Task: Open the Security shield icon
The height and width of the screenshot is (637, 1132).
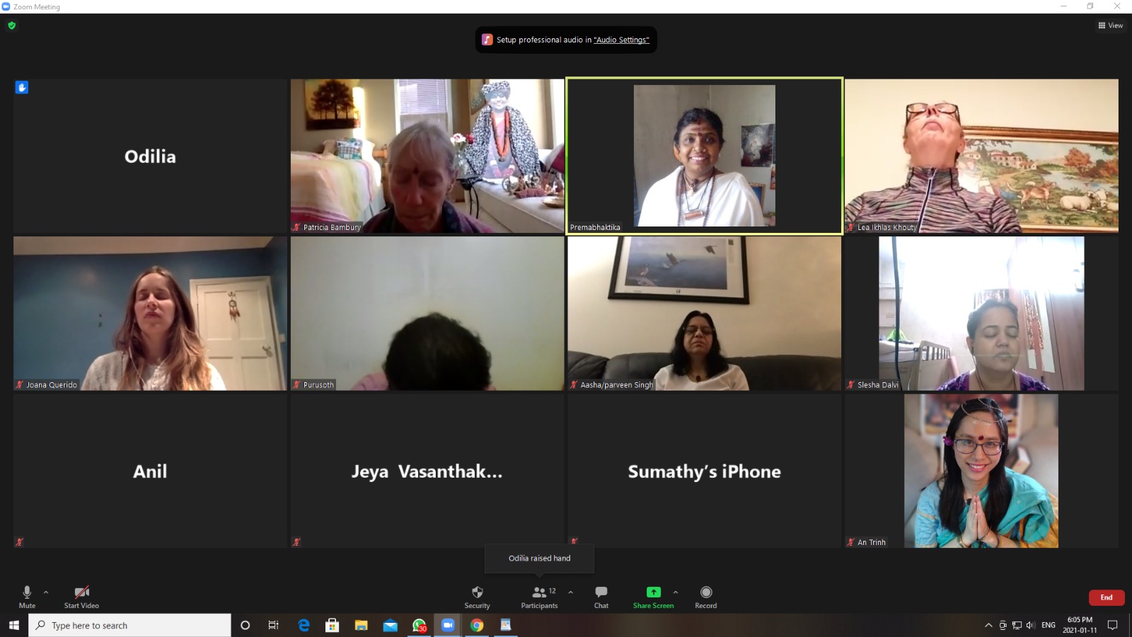Action: coord(477,593)
